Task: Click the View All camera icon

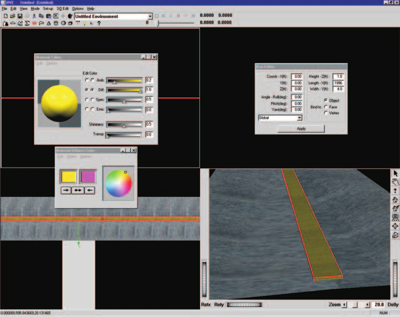Action: tap(396, 217)
